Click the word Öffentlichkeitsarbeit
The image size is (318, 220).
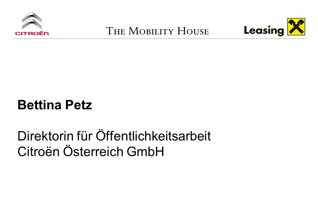click(153, 136)
